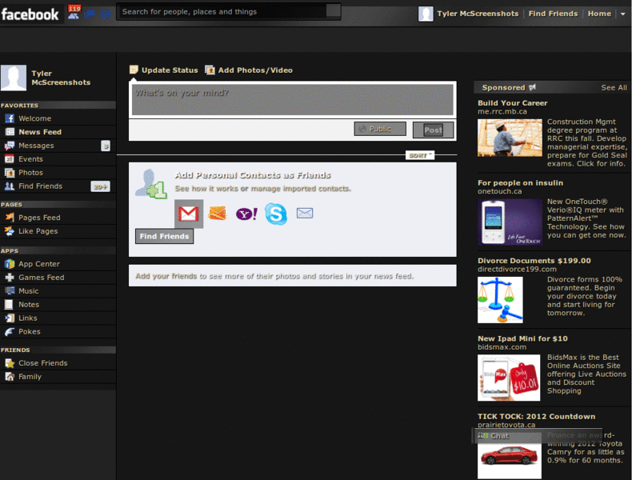Click the Find Friends 20+ counter badge

pyautogui.click(x=100, y=186)
